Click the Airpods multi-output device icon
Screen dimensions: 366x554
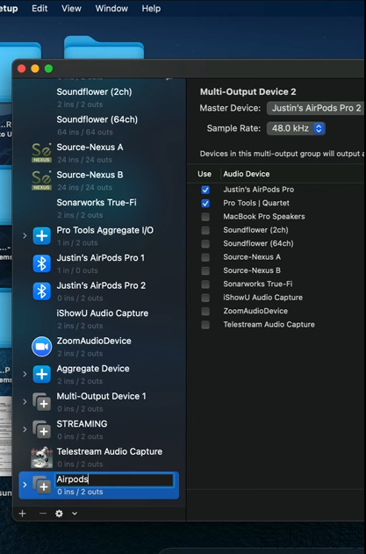41,485
